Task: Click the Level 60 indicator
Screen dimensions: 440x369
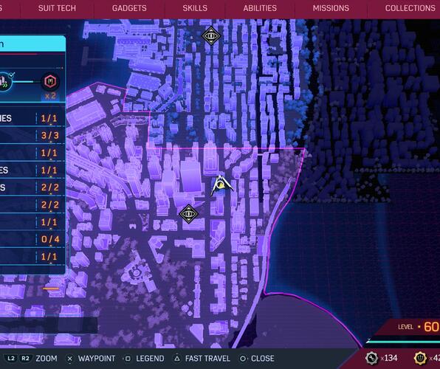Action: tap(419, 327)
